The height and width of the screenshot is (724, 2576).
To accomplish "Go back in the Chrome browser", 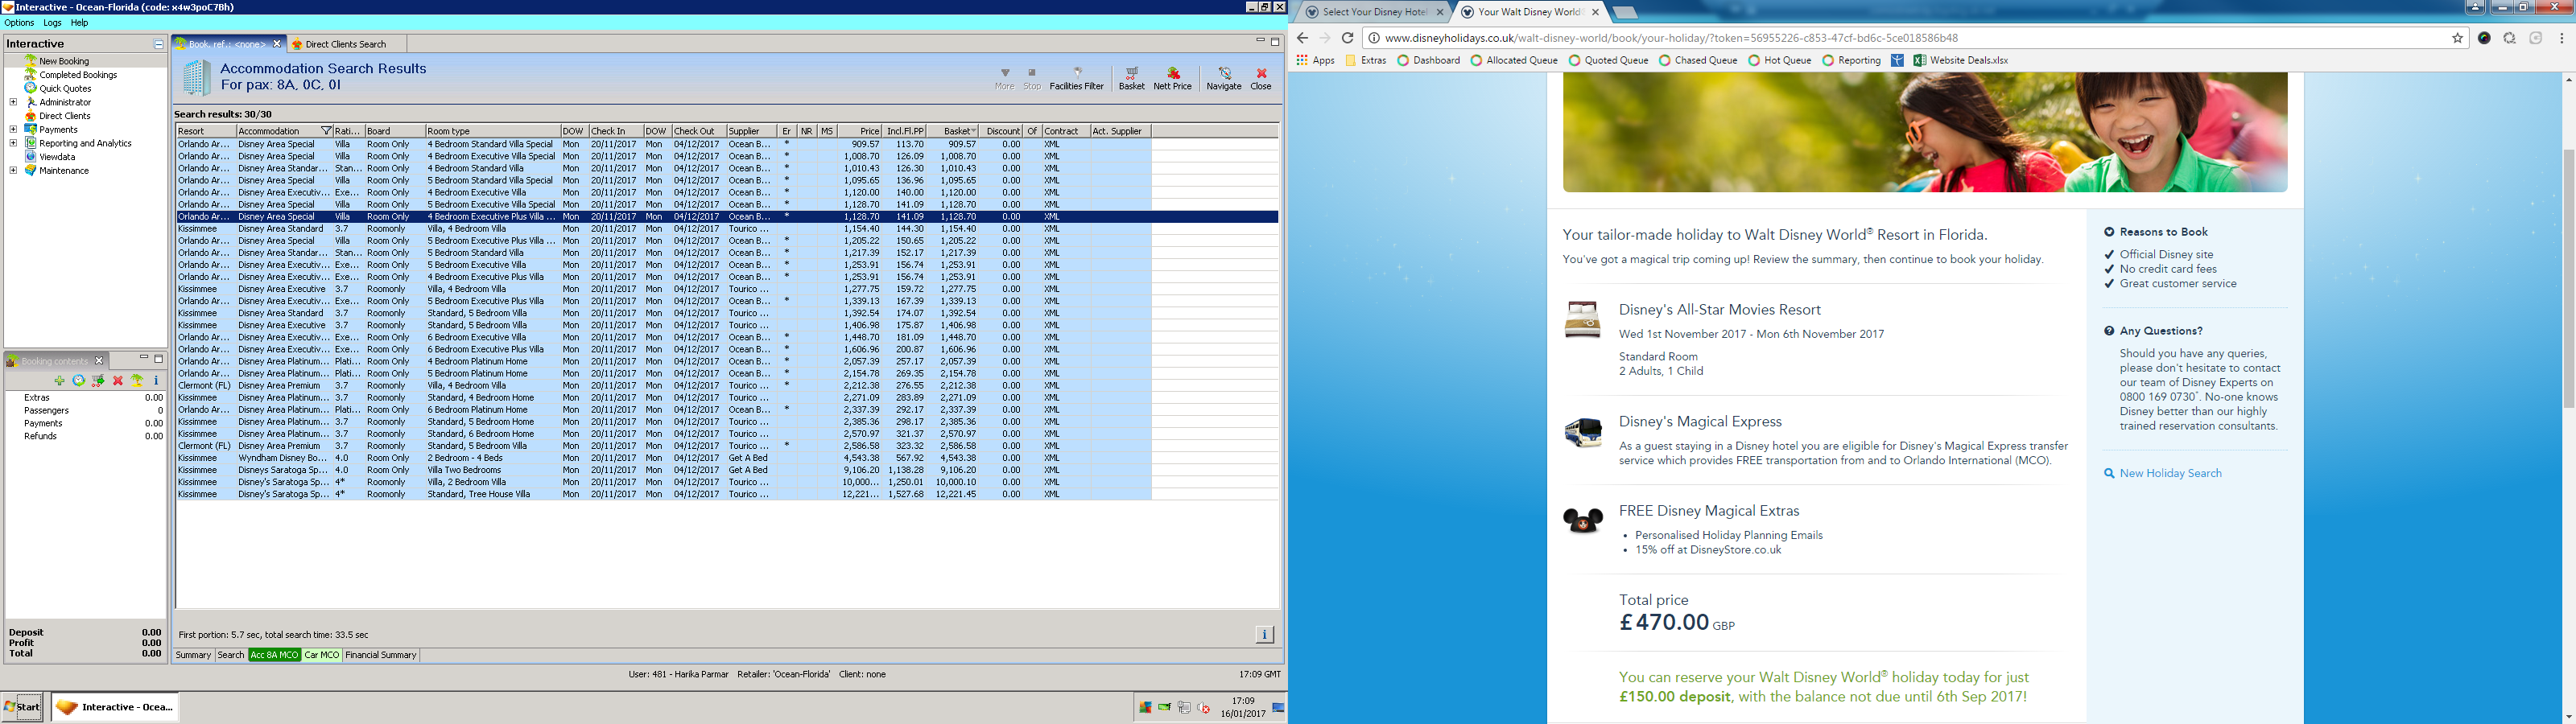I will tap(1302, 38).
